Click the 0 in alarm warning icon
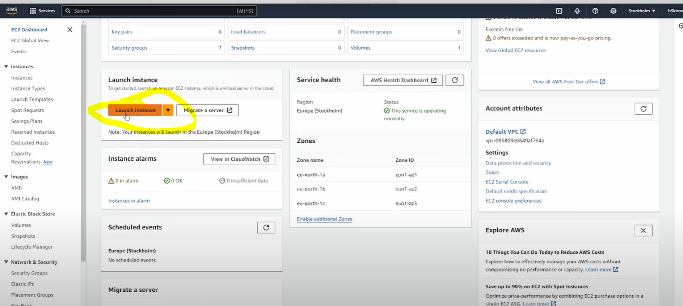The width and height of the screenshot is (683, 306). [x=111, y=181]
